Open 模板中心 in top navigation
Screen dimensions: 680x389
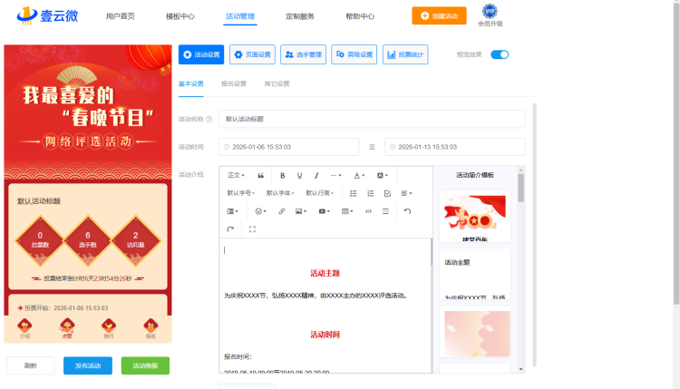[x=180, y=16]
